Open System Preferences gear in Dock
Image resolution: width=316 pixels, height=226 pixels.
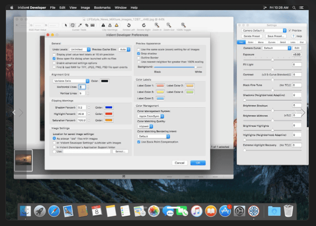(x=239, y=211)
